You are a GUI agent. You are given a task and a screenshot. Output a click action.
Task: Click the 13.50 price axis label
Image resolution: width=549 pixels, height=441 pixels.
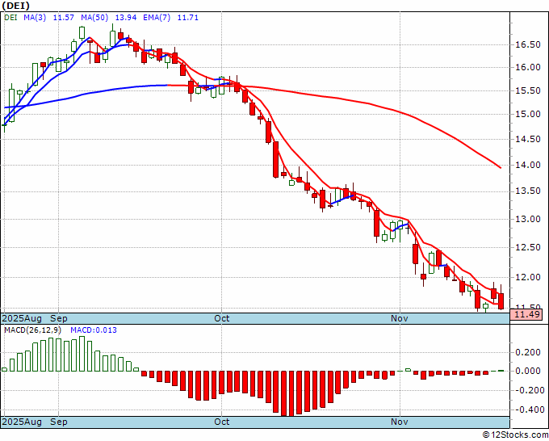coord(528,191)
